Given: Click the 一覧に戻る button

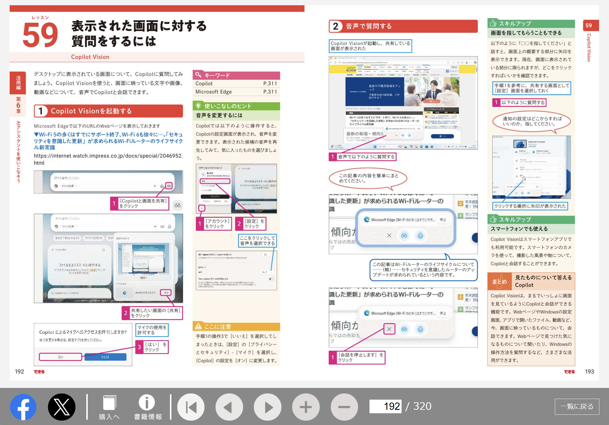Looking at the screenshot, I should point(577,406).
